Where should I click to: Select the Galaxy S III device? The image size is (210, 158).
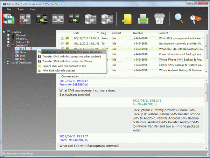[x=22, y=42]
